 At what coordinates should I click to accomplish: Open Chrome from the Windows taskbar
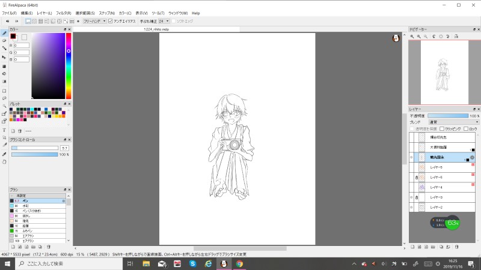(239, 263)
